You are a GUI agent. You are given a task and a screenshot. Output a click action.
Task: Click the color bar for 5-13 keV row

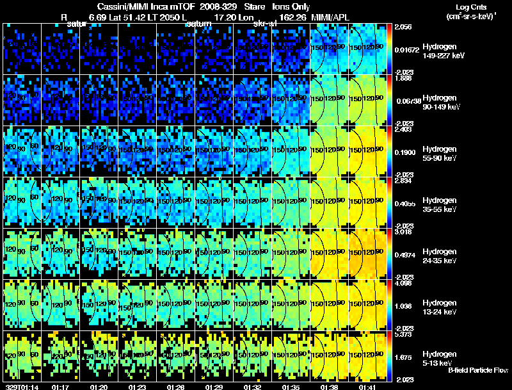tap(389, 356)
